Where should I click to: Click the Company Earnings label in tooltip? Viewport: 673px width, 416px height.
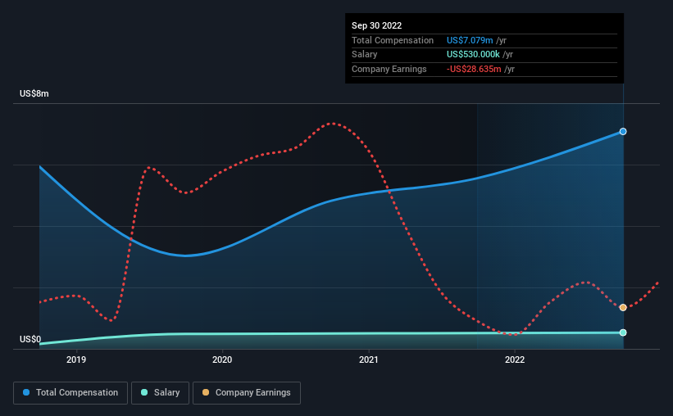[389, 69]
